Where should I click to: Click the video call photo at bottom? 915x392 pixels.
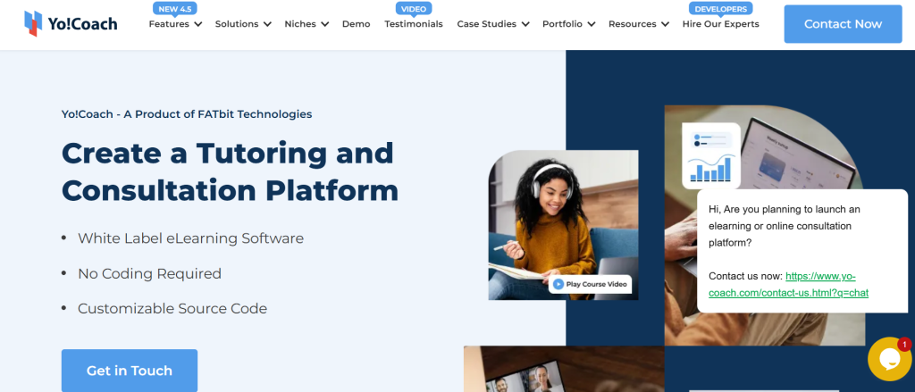(564, 370)
